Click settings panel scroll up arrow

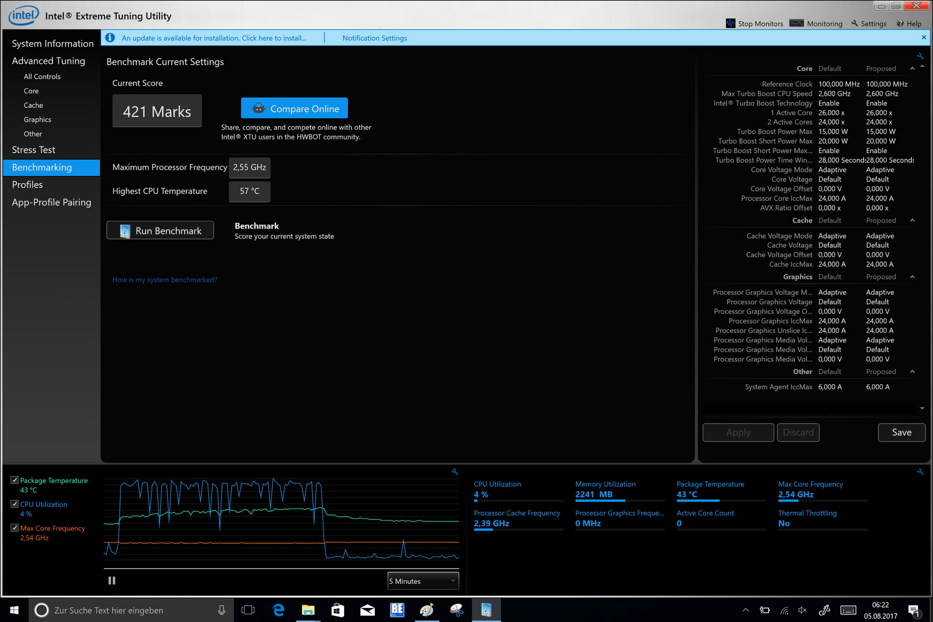(922, 66)
